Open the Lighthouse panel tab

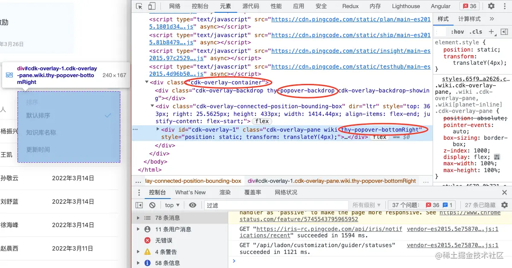(406, 6)
